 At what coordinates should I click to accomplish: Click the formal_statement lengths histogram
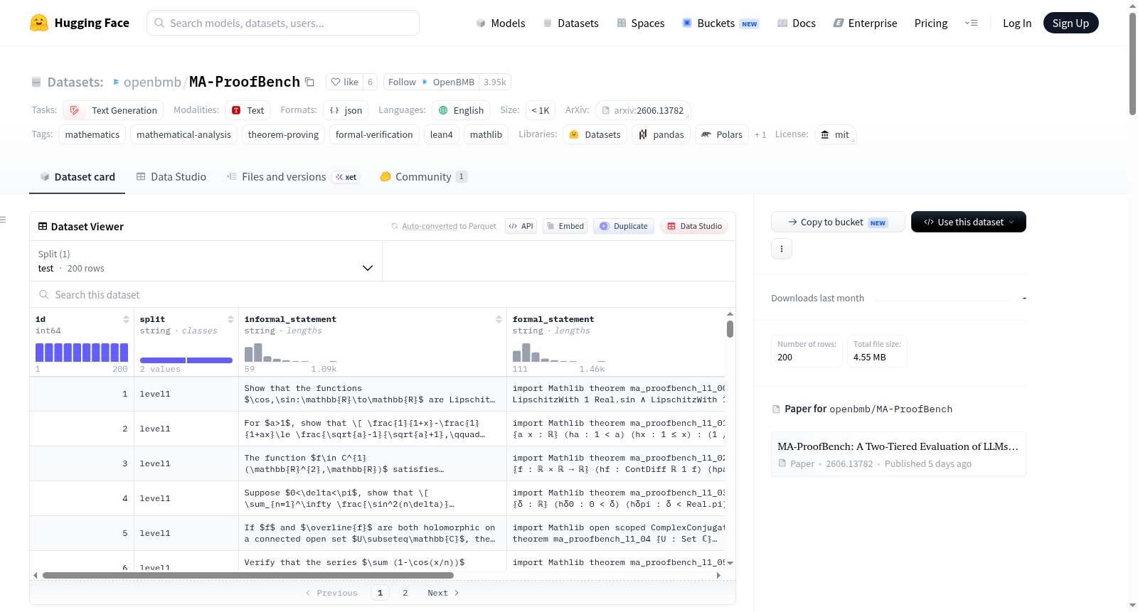[x=558, y=353]
